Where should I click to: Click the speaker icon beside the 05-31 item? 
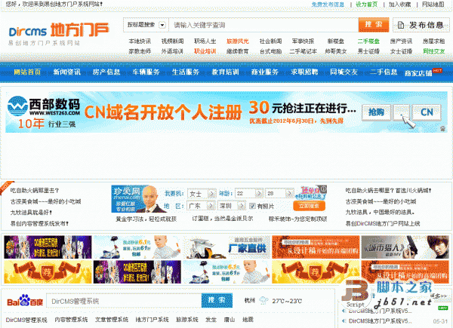coord(344,320)
